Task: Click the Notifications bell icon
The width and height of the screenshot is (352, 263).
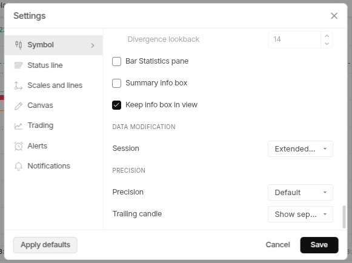Action: coord(18,167)
